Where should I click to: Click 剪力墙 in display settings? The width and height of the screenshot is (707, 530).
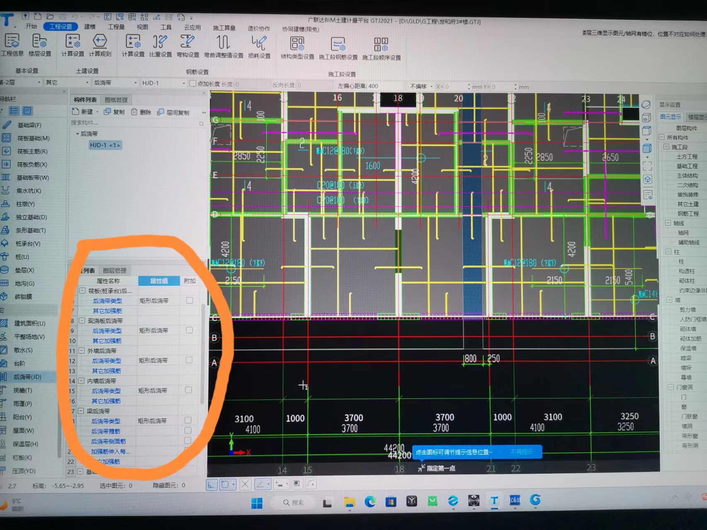click(688, 310)
